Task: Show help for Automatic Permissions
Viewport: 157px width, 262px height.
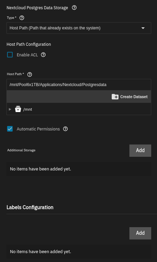Action: coord(65,129)
